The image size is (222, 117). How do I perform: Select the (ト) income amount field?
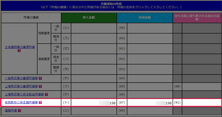(94, 103)
